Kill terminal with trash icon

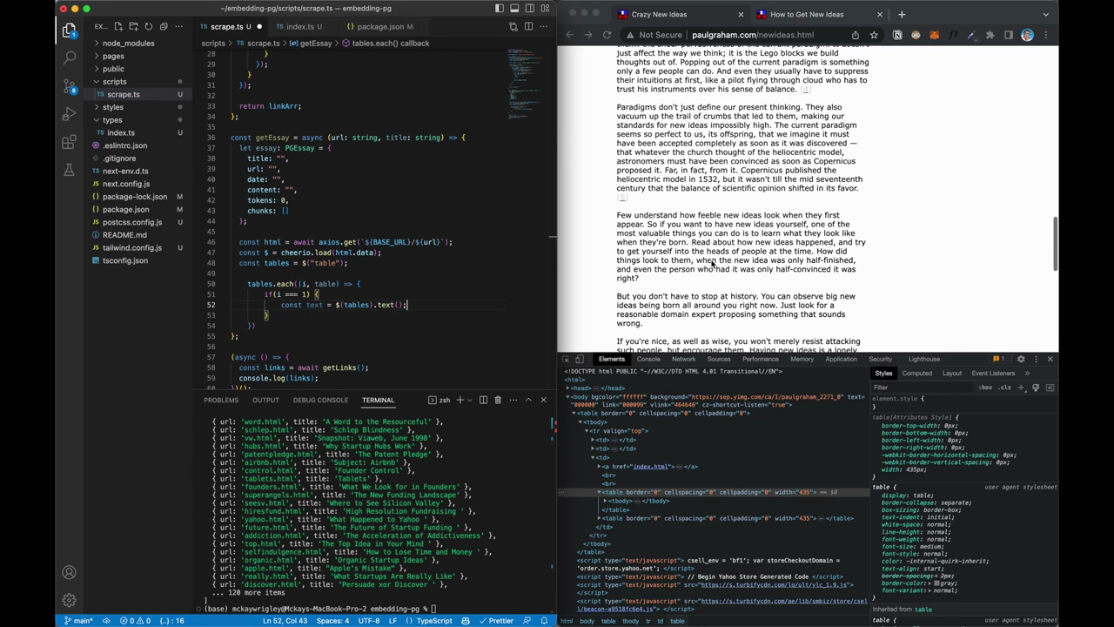point(498,400)
